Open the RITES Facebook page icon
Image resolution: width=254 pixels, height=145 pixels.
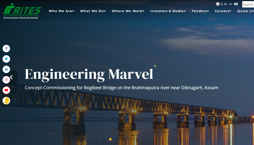click(x=6, y=48)
